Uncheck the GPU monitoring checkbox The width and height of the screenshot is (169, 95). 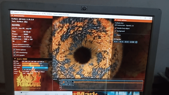click(x=15, y=53)
